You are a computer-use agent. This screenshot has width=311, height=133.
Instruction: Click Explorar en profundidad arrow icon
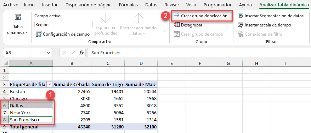[x=106, y=18]
